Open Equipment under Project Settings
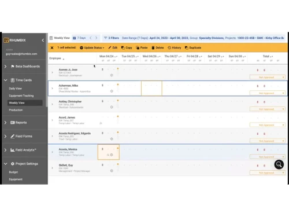The height and width of the screenshot is (217, 289). pyautogui.click(x=16, y=179)
